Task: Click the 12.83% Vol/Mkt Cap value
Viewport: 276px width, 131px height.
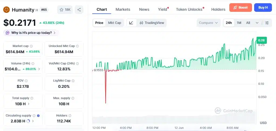Action: point(64,69)
